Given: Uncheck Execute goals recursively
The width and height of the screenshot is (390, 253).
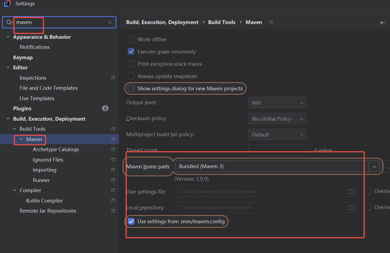Looking at the screenshot, I should 131,52.
